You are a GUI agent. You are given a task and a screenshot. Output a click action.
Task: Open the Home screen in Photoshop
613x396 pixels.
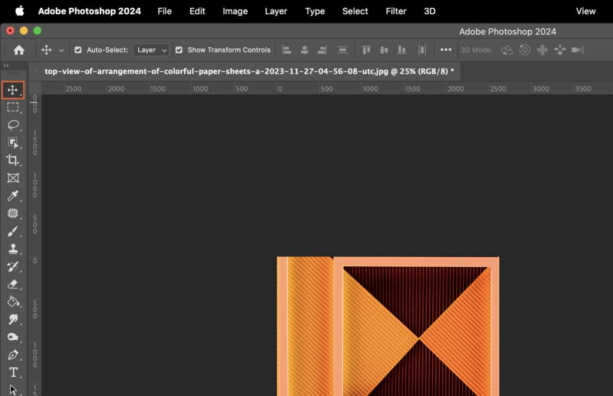(x=19, y=50)
